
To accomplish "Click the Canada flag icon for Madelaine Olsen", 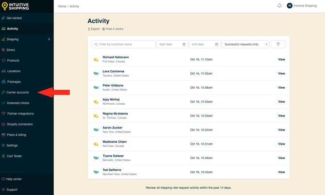I will [96, 144].
